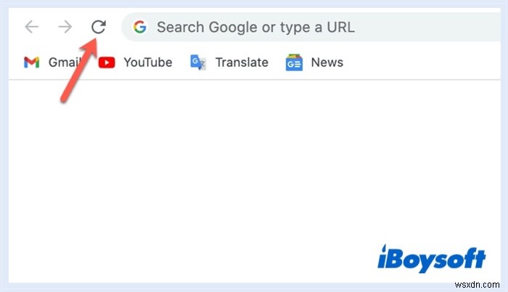Click the Google News bookmark icon
This screenshot has width=508, height=292.
coord(294,62)
